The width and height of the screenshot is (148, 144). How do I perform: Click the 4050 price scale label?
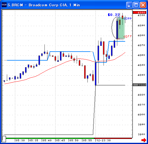click(x=141, y=65)
